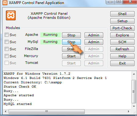Minimize the XAMPP window
The image size is (137, 116).
coord(110,2)
